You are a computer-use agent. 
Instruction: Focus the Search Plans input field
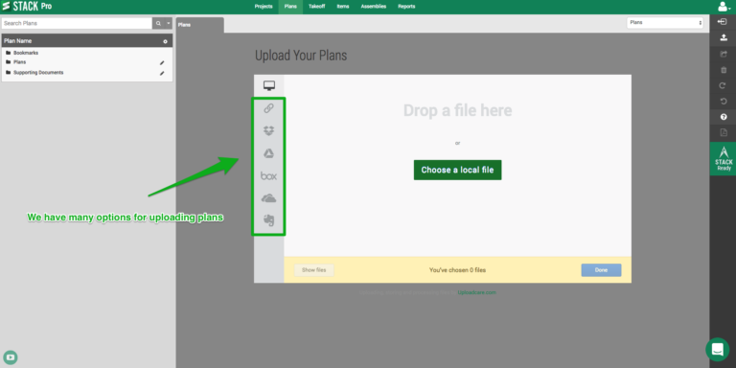[77, 23]
